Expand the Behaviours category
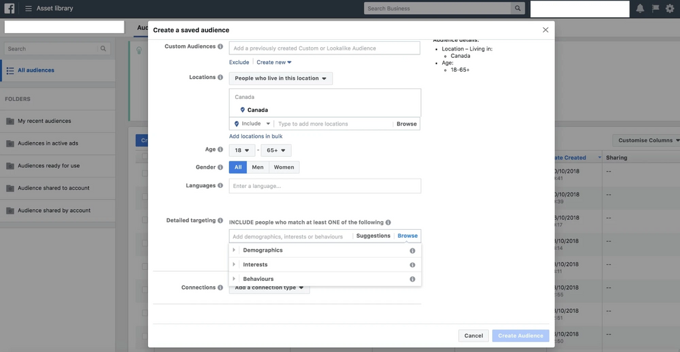The image size is (680, 352). (x=258, y=279)
